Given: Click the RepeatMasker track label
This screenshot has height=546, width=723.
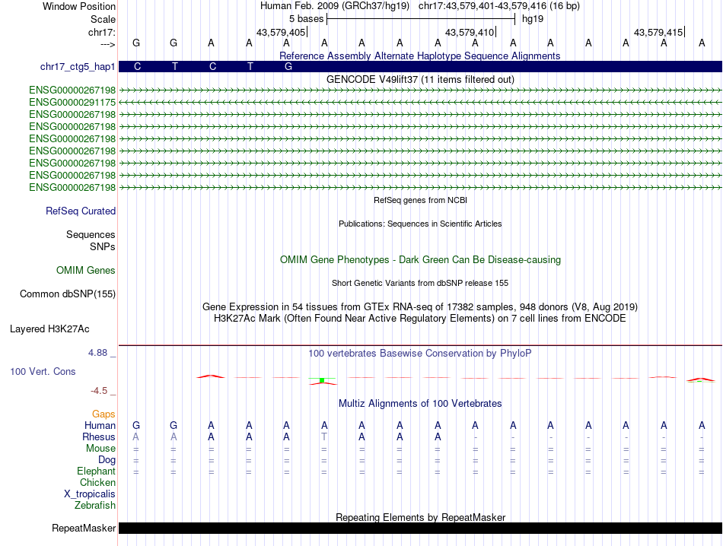Looking at the screenshot, I should (x=84, y=528).
